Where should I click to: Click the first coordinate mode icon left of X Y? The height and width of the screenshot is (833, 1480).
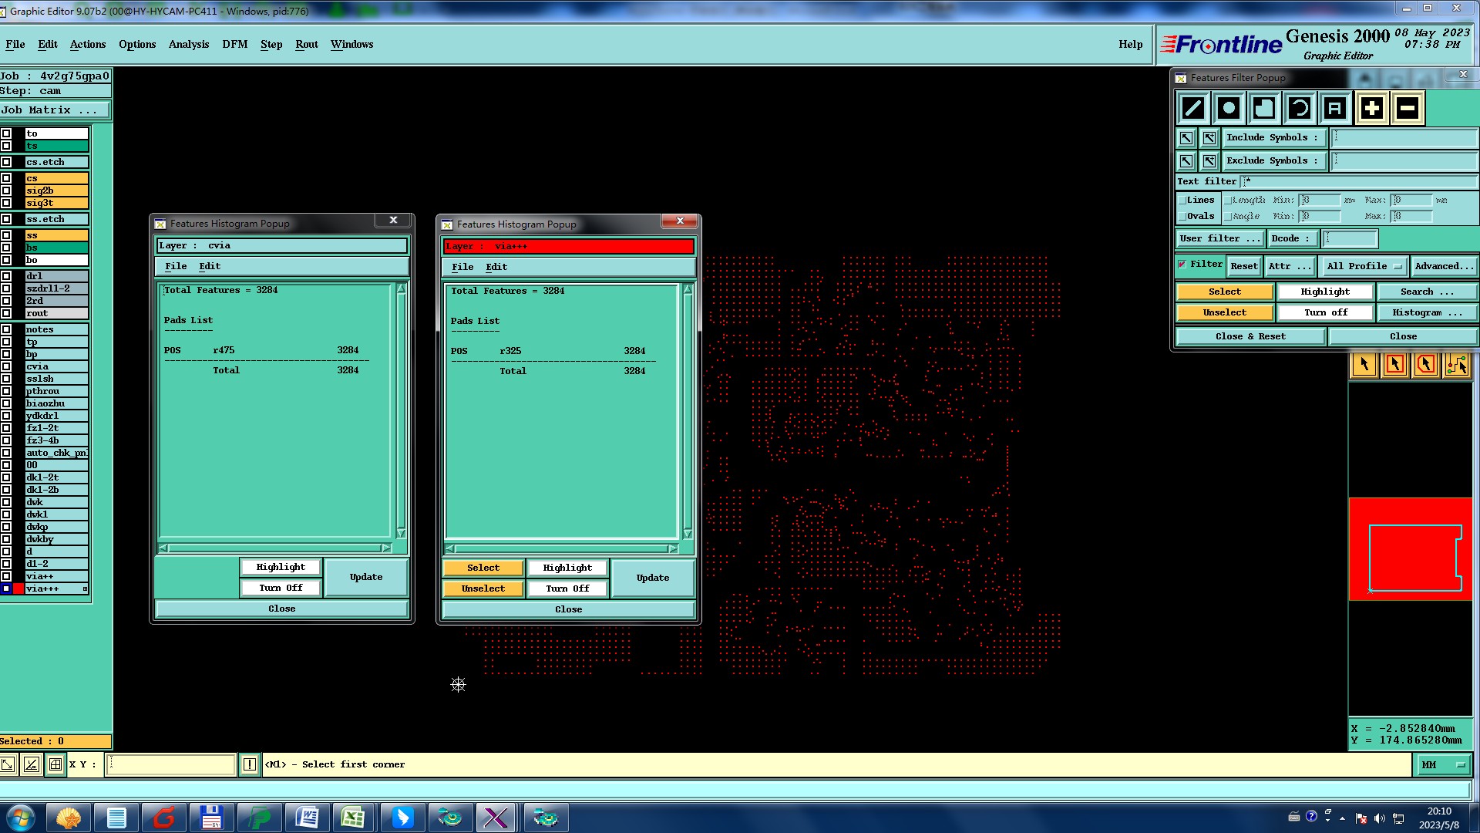tap(7, 764)
